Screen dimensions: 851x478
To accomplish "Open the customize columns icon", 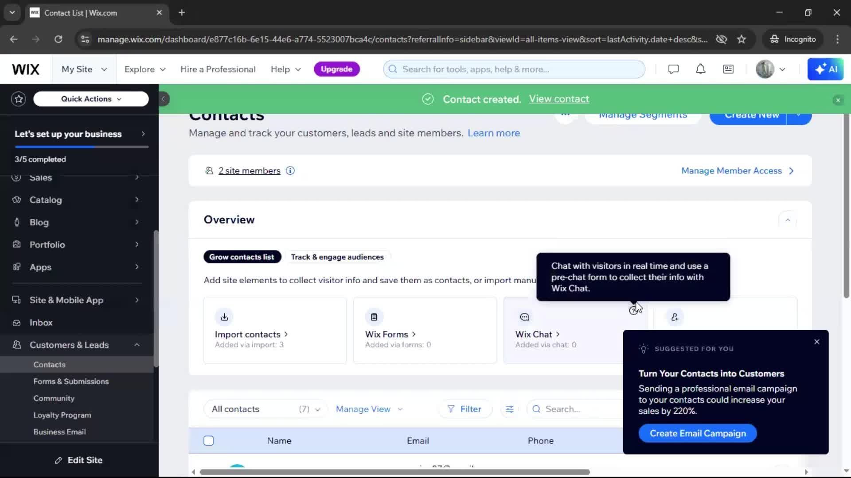I will [510, 409].
